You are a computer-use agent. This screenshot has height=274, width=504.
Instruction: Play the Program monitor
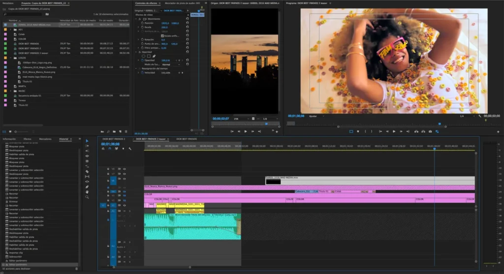[x=394, y=131]
